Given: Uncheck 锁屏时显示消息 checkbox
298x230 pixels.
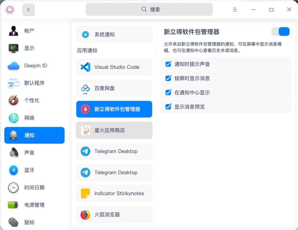Looking at the screenshot, I should [x=168, y=78].
